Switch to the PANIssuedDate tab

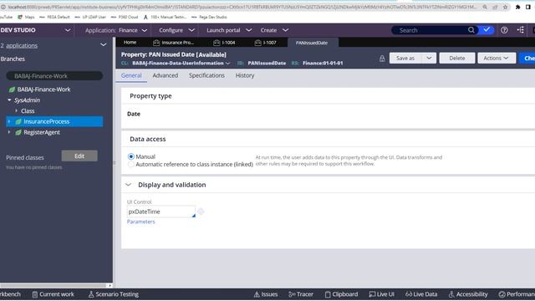point(312,43)
